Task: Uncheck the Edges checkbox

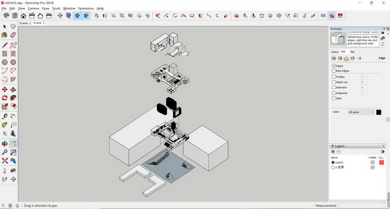Action: tap(334, 66)
